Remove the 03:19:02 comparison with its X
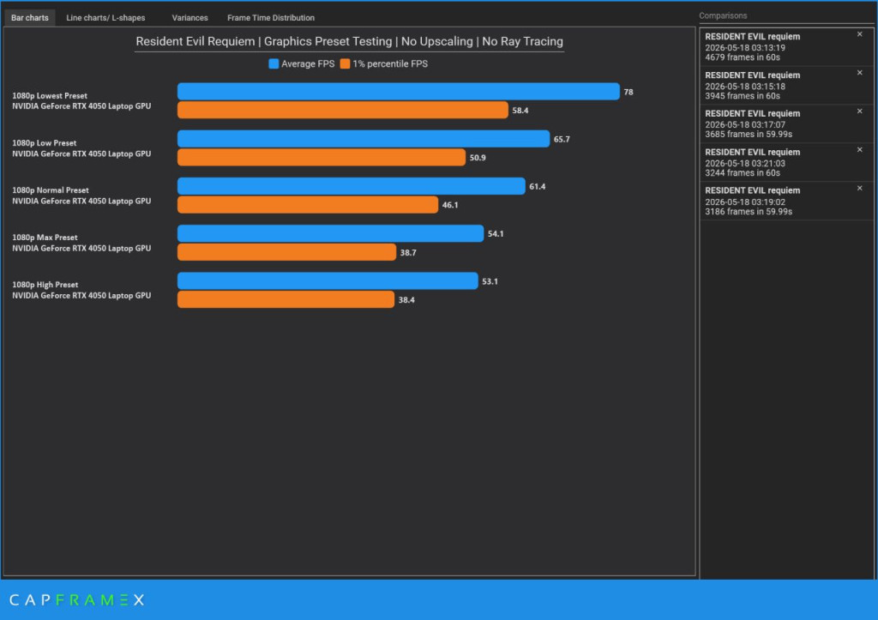This screenshot has width=878, height=620. (859, 188)
